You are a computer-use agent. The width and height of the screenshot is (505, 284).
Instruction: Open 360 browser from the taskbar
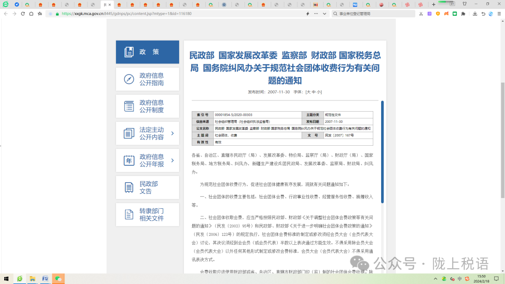[20, 279]
